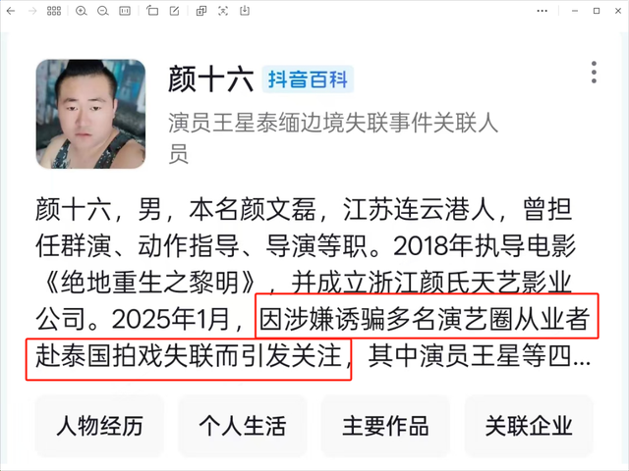Open the viewer's more options menu

pos(542,11)
